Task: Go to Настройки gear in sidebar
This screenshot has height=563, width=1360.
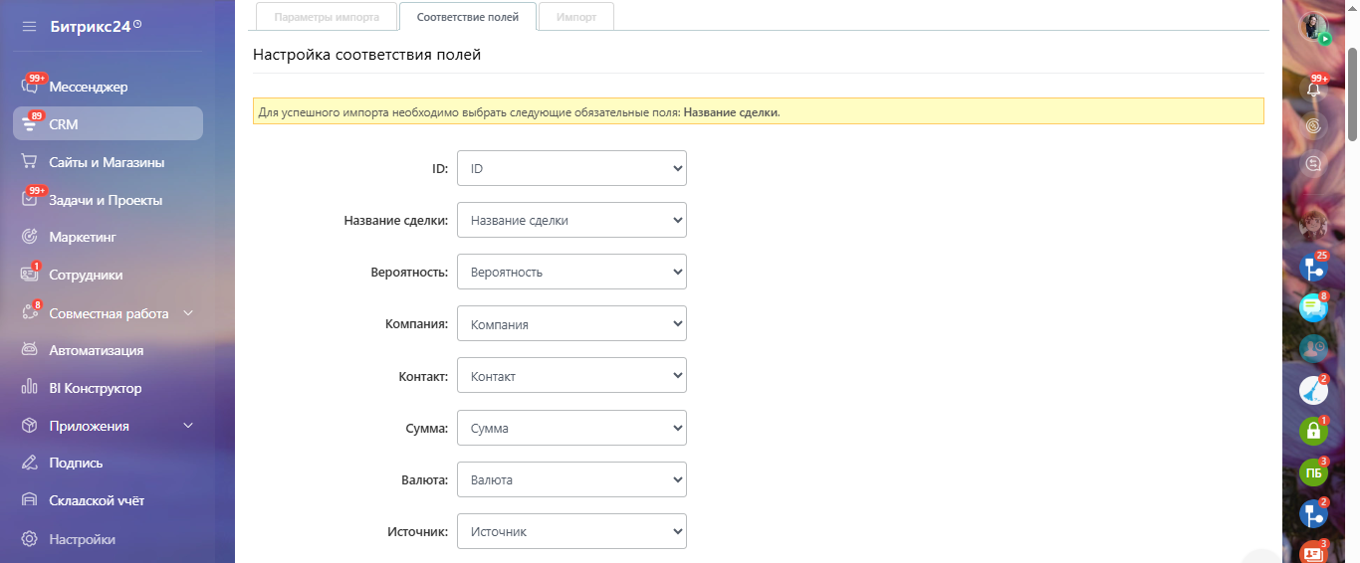Action: pyautogui.click(x=30, y=539)
